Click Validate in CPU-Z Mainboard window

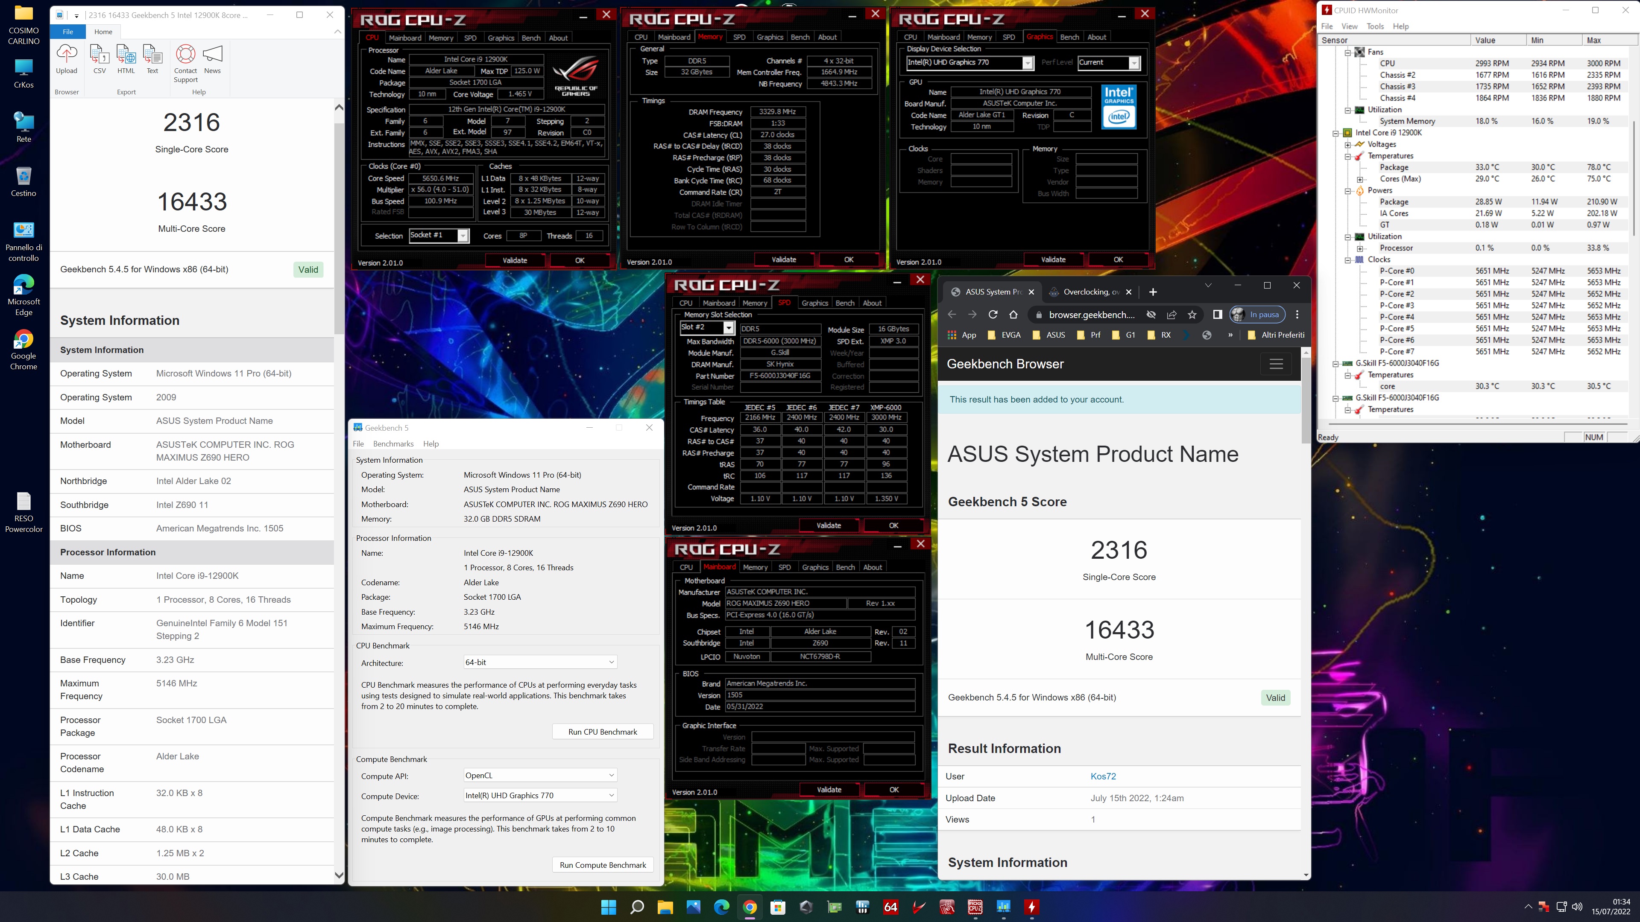(x=829, y=790)
